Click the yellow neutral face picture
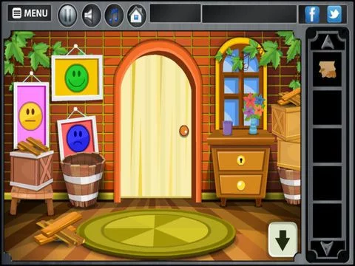Image resolution: width=355 pixels, height=266 pixels. click(x=31, y=115)
